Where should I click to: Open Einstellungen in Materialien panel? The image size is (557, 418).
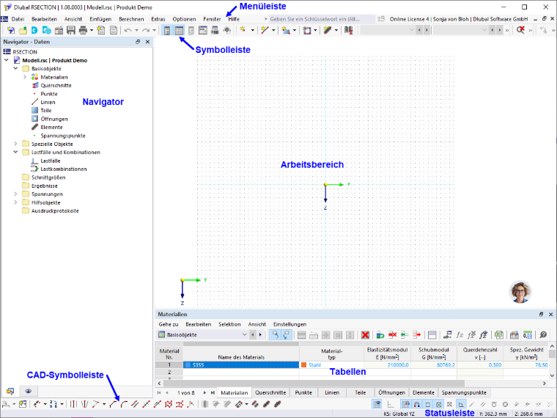[290, 325]
